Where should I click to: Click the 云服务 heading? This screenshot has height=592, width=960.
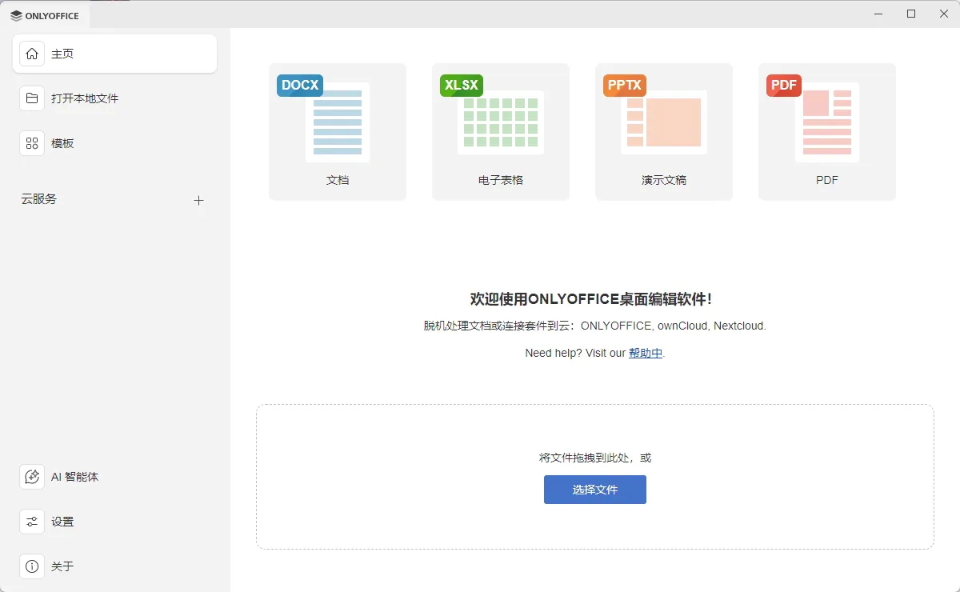(x=39, y=199)
